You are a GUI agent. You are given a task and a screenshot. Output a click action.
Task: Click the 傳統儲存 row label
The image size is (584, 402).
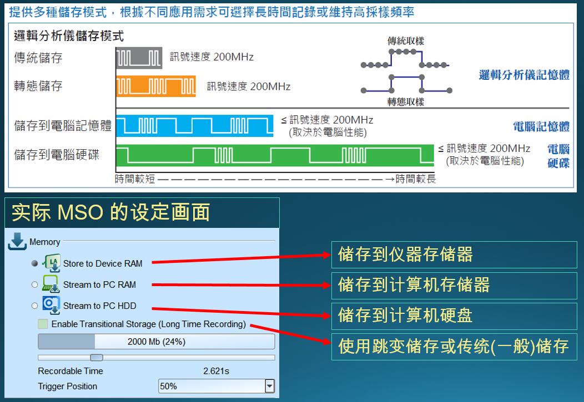(x=38, y=58)
